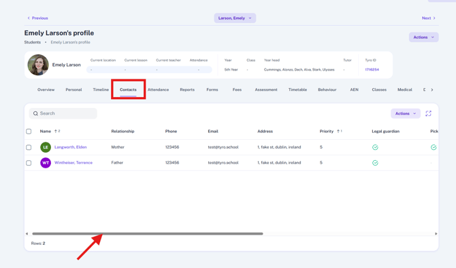This screenshot has height=268, width=456.
Task: Click the WT avatar for Wintheiser, Terrence
Action: point(46,163)
